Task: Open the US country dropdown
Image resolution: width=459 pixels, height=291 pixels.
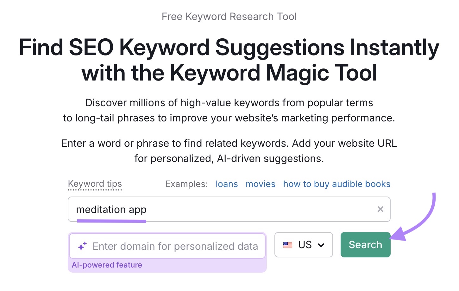Action: click(x=304, y=245)
